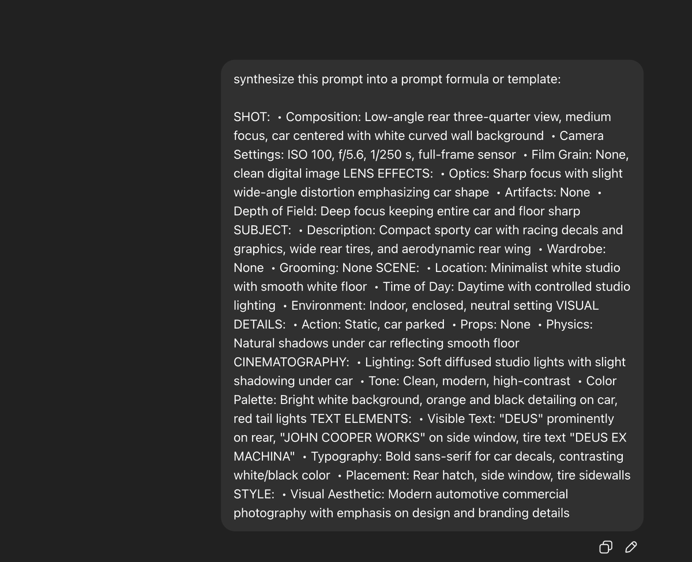Screen dimensions: 692x562
Task: Click the "Visual Aesthetic" label text
Action: (x=337, y=494)
